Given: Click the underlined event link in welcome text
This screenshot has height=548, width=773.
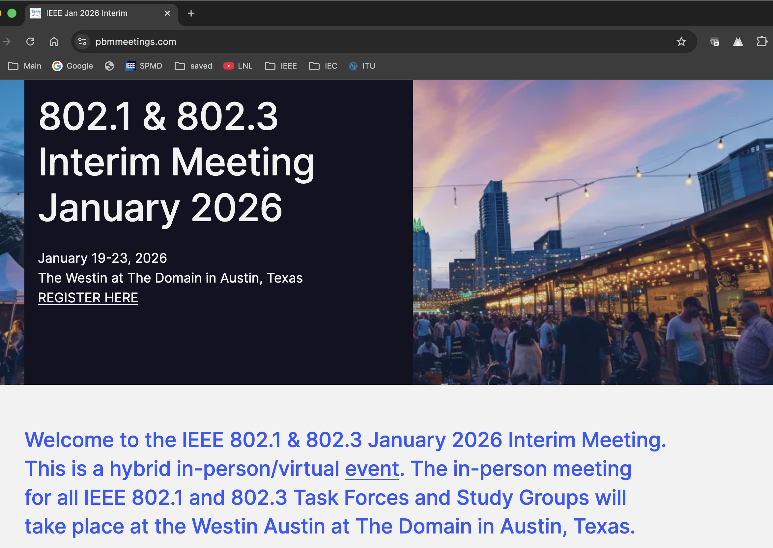Looking at the screenshot, I should tap(372, 468).
